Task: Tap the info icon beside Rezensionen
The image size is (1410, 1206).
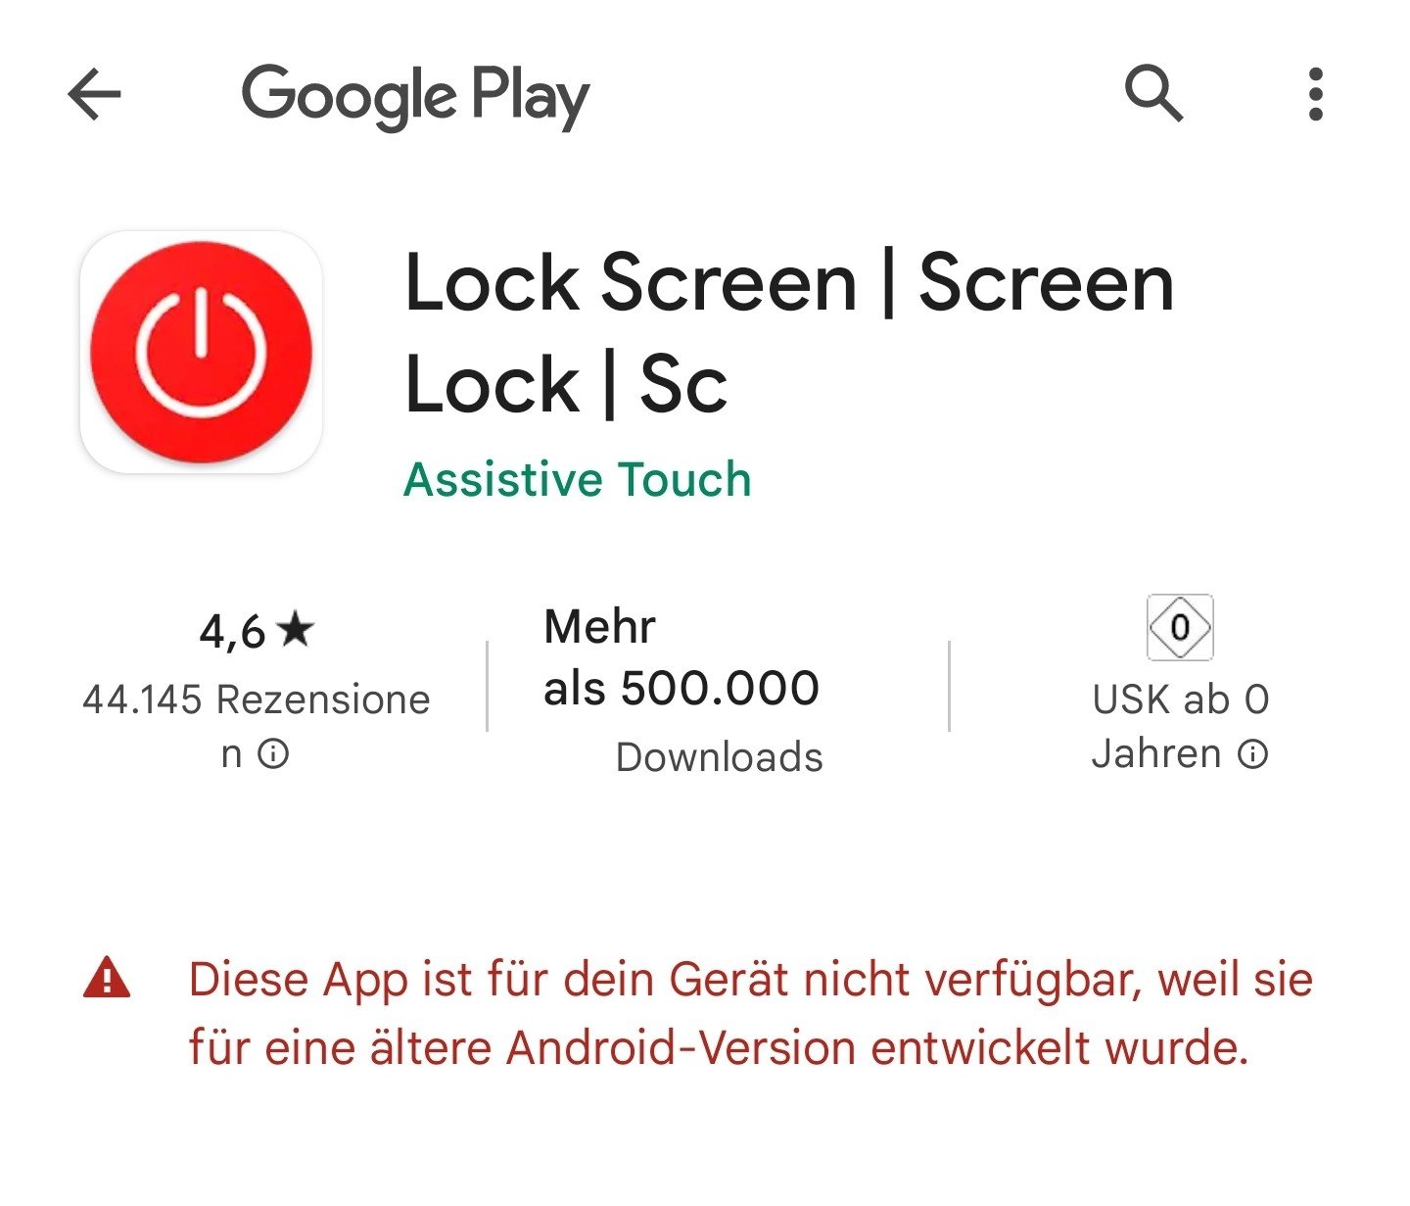Action: tap(273, 754)
